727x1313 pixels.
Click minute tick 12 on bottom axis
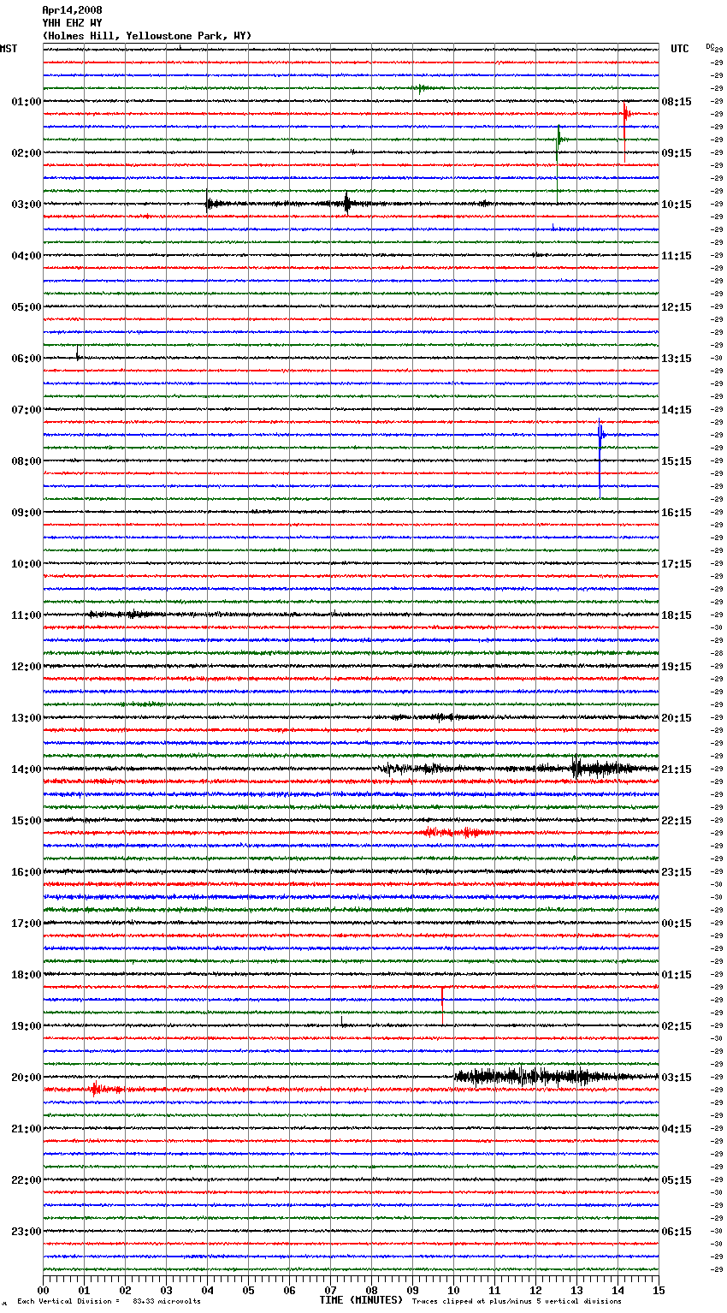point(535,1290)
